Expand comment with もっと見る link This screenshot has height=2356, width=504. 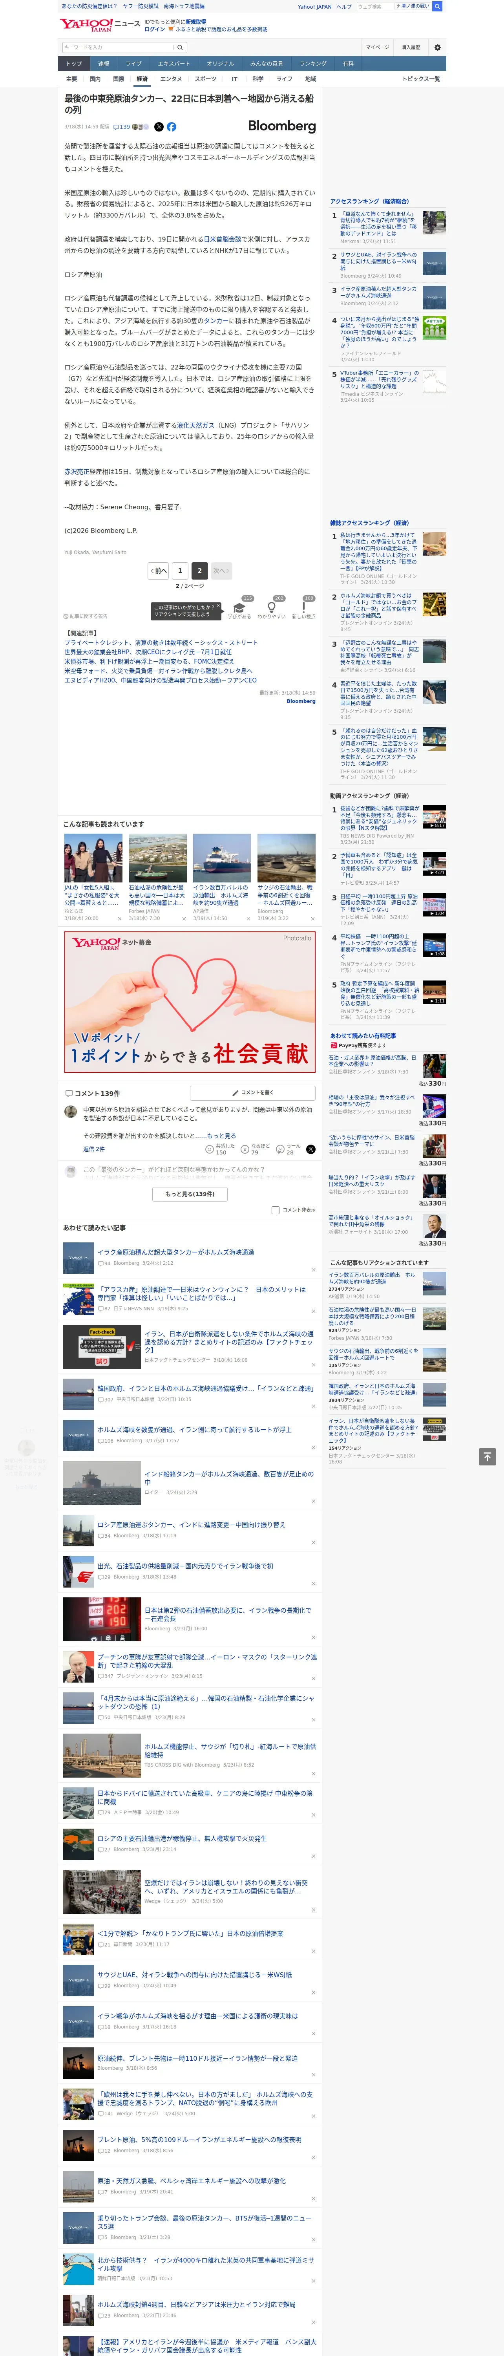point(221,1136)
